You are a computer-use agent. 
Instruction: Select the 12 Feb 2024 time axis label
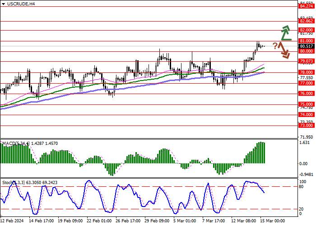pos(12,221)
